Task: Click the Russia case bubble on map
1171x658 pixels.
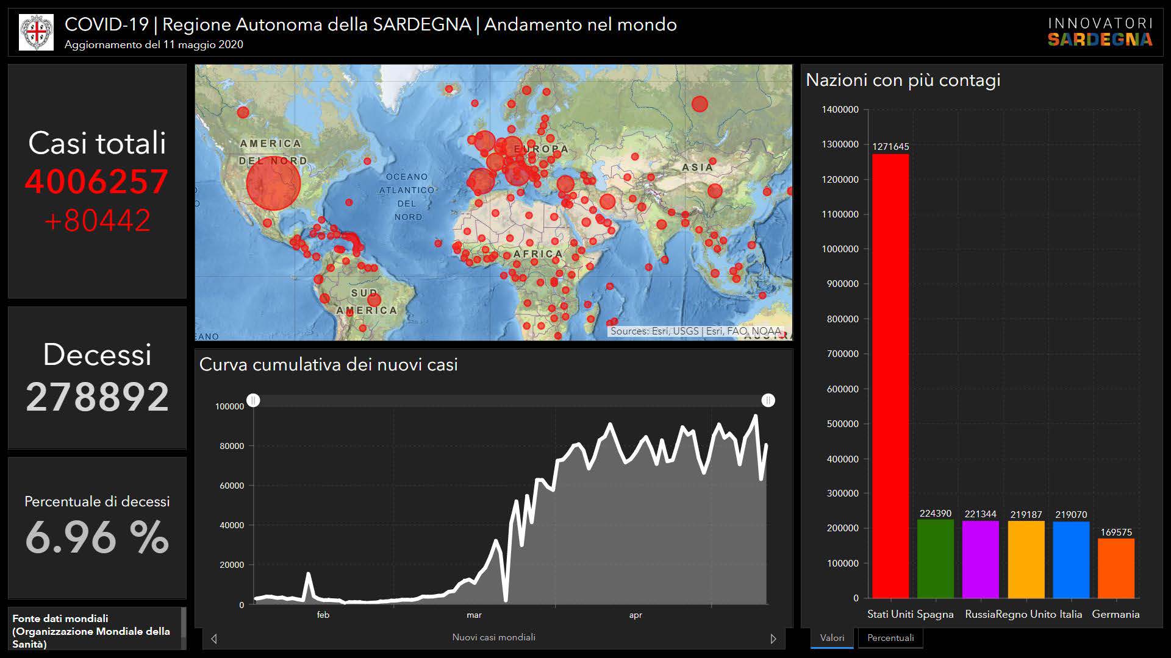Action: [700, 104]
